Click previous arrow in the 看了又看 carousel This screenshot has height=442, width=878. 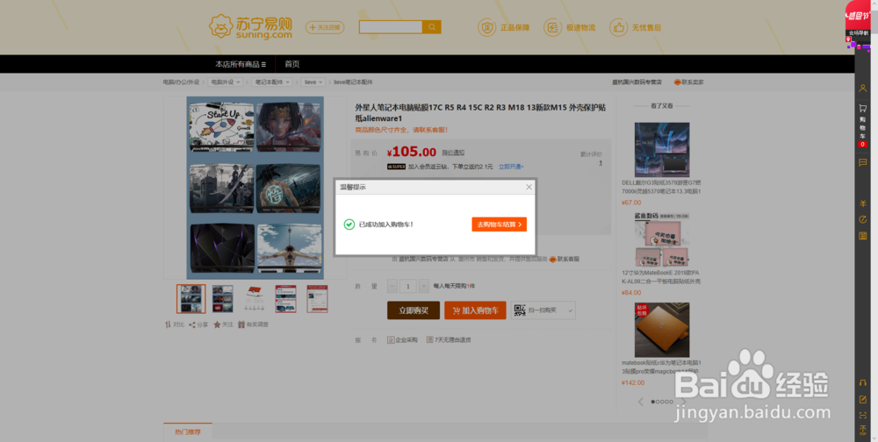[x=642, y=402]
